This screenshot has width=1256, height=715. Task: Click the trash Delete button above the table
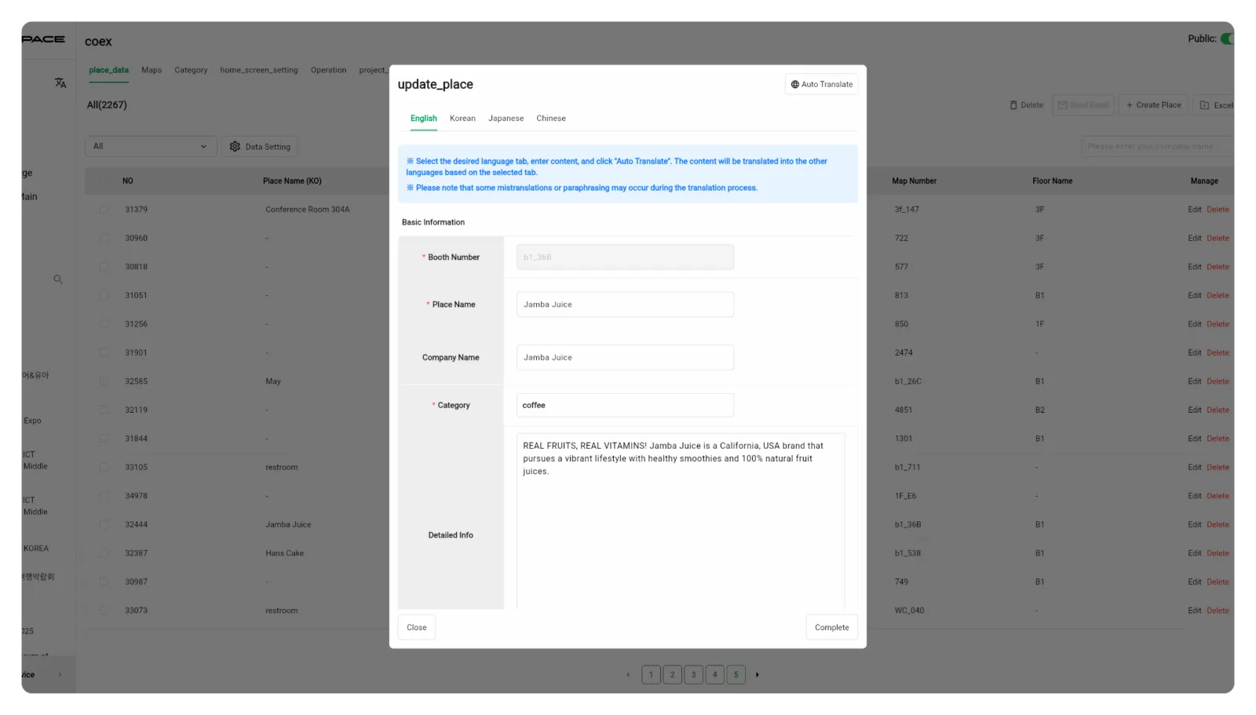(1027, 105)
